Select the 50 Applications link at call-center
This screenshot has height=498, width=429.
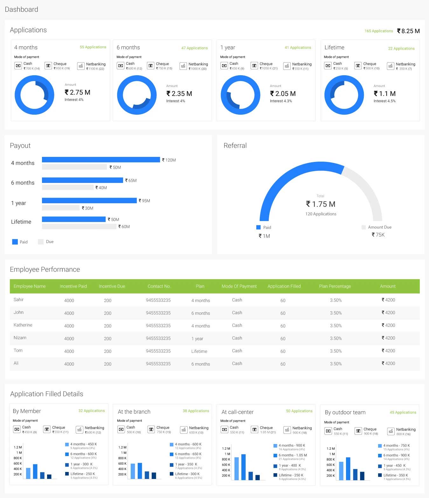tap(299, 411)
